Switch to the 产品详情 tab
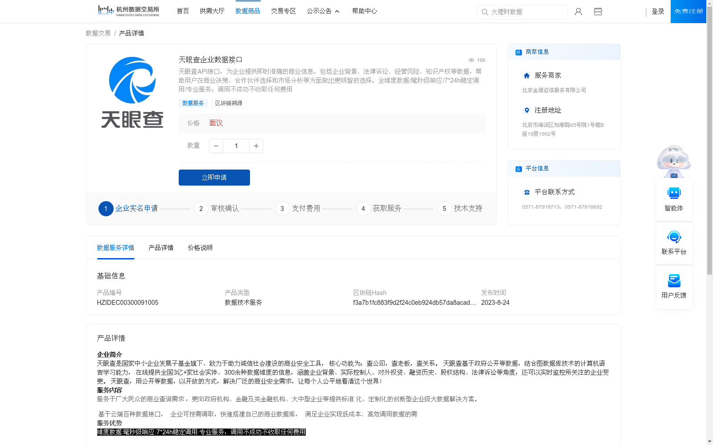Viewport: 713px width, 445px height. click(x=161, y=248)
